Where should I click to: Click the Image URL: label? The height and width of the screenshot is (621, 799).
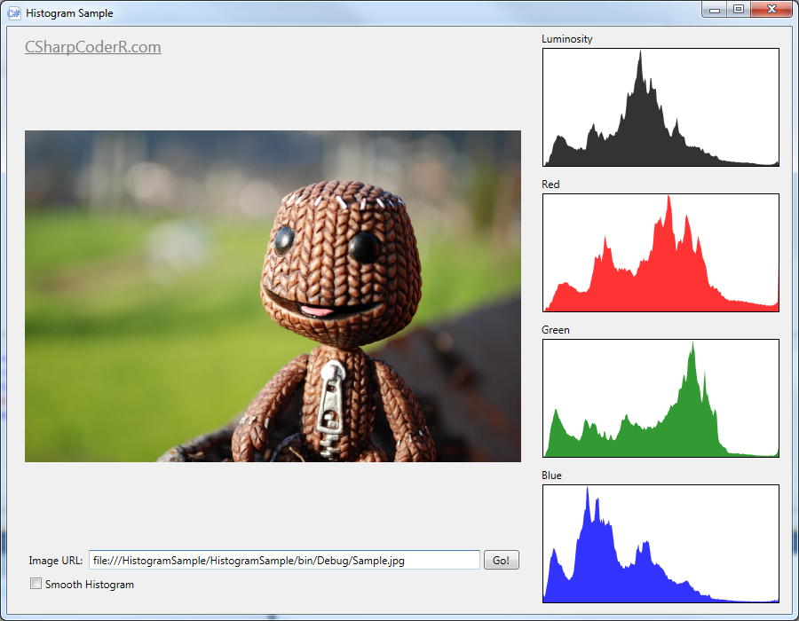(x=56, y=561)
